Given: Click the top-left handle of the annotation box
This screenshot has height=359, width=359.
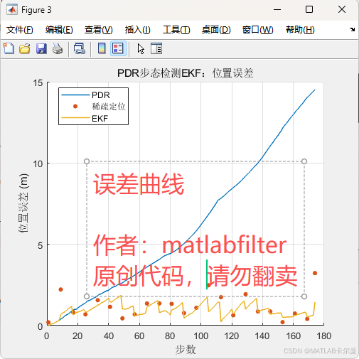Looking at the screenshot, I should tap(87, 161).
